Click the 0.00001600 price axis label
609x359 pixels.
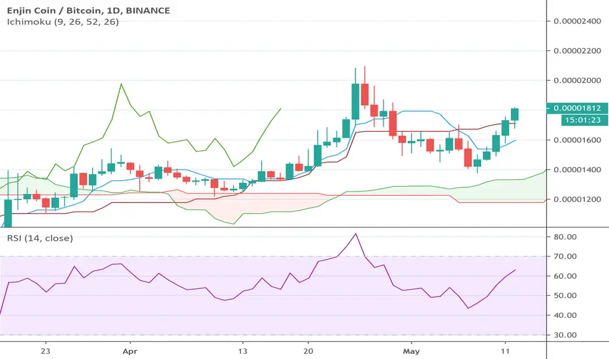click(x=577, y=140)
